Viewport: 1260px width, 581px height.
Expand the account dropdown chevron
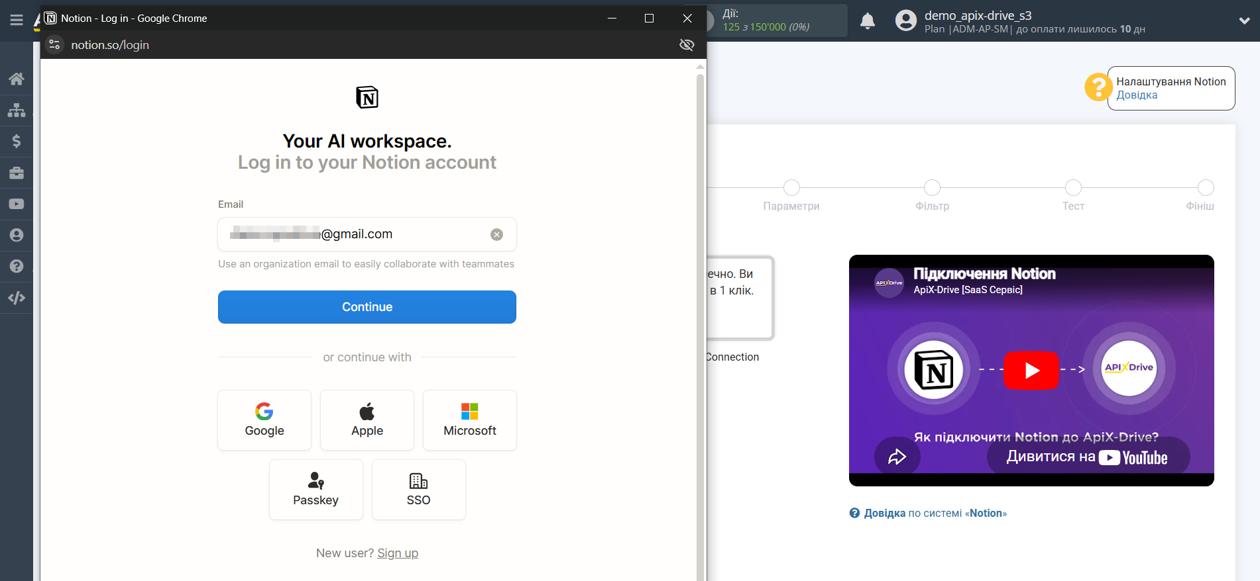point(1244,21)
